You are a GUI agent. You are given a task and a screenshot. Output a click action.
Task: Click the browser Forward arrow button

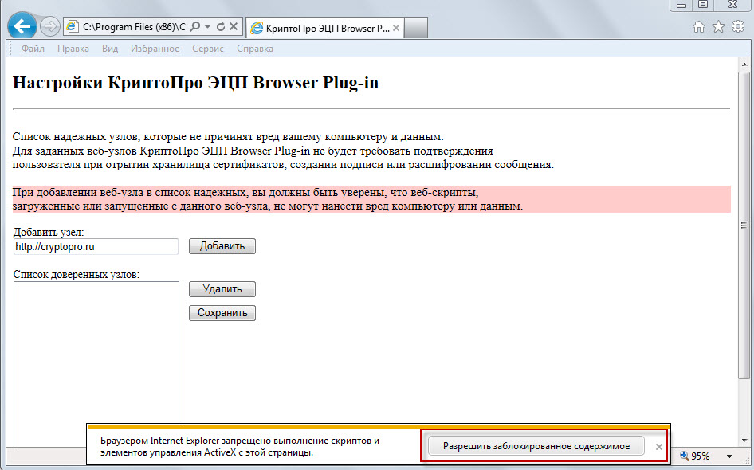(49, 27)
